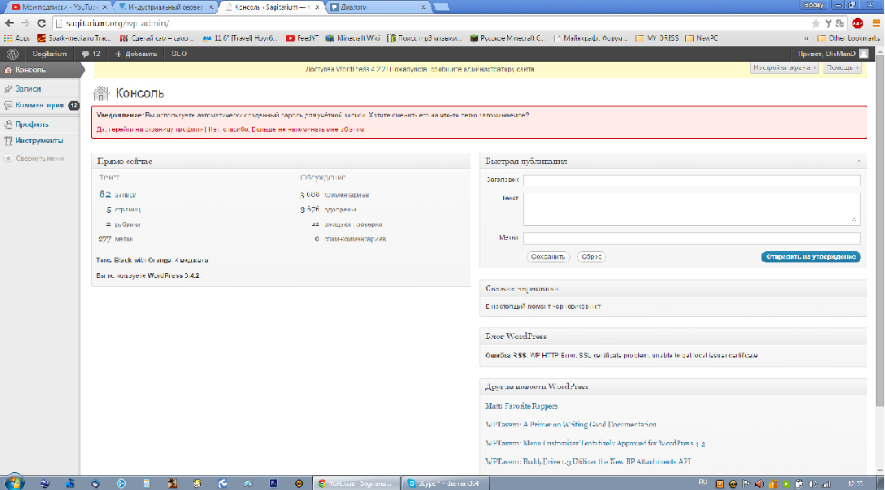Open the SEO item in admin bar
Viewport: 885px width, 490px height.
tap(179, 54)
